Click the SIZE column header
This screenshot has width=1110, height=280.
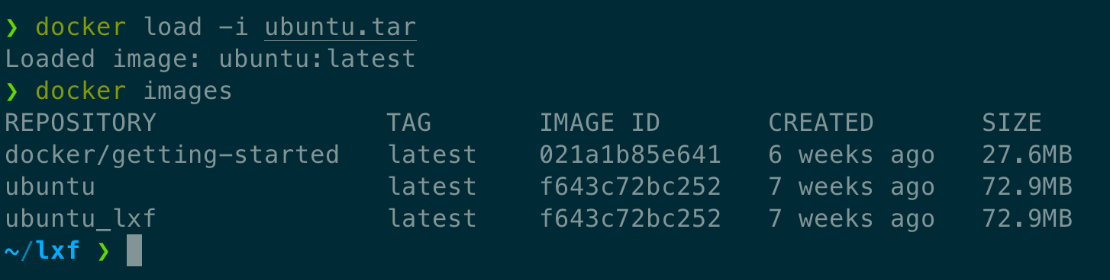[1012, 123]
